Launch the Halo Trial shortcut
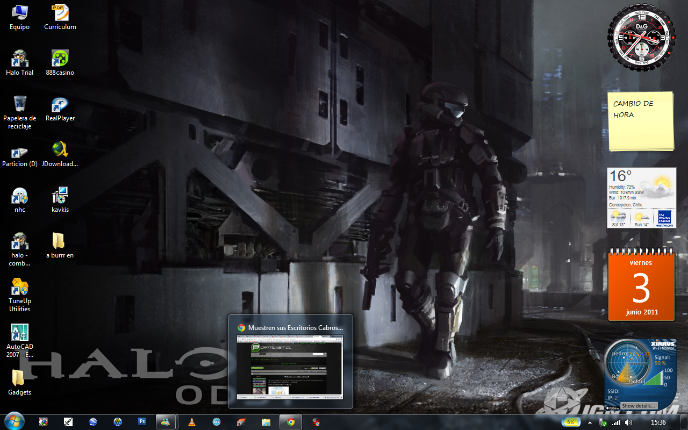The height and width of the screenshot is (430, 688). [20, 63]
